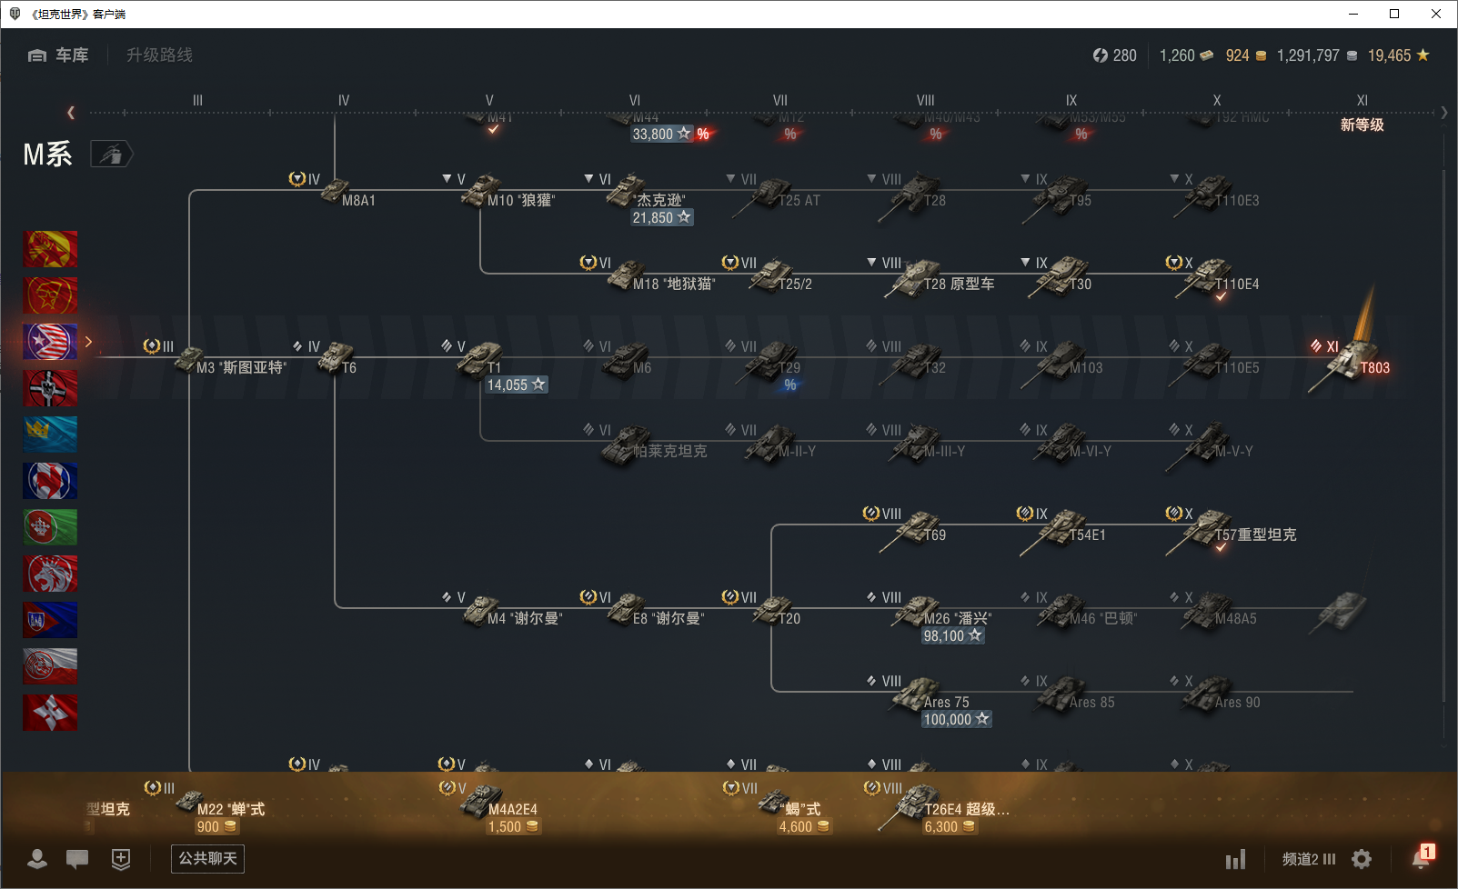Image resolution: width=1458 pixels, height=889 pixels.
Task: Click the 1,291,797 credits balance
Action: [x=1317, y=55]
